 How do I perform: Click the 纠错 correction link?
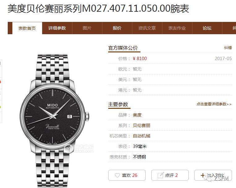(228, 48)
